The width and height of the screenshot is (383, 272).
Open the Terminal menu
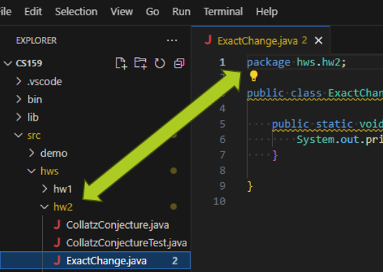(x=223, y=11)
